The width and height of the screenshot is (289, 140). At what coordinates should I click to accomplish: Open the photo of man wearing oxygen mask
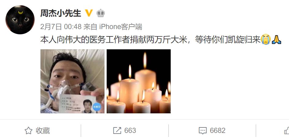pos(72,81)
